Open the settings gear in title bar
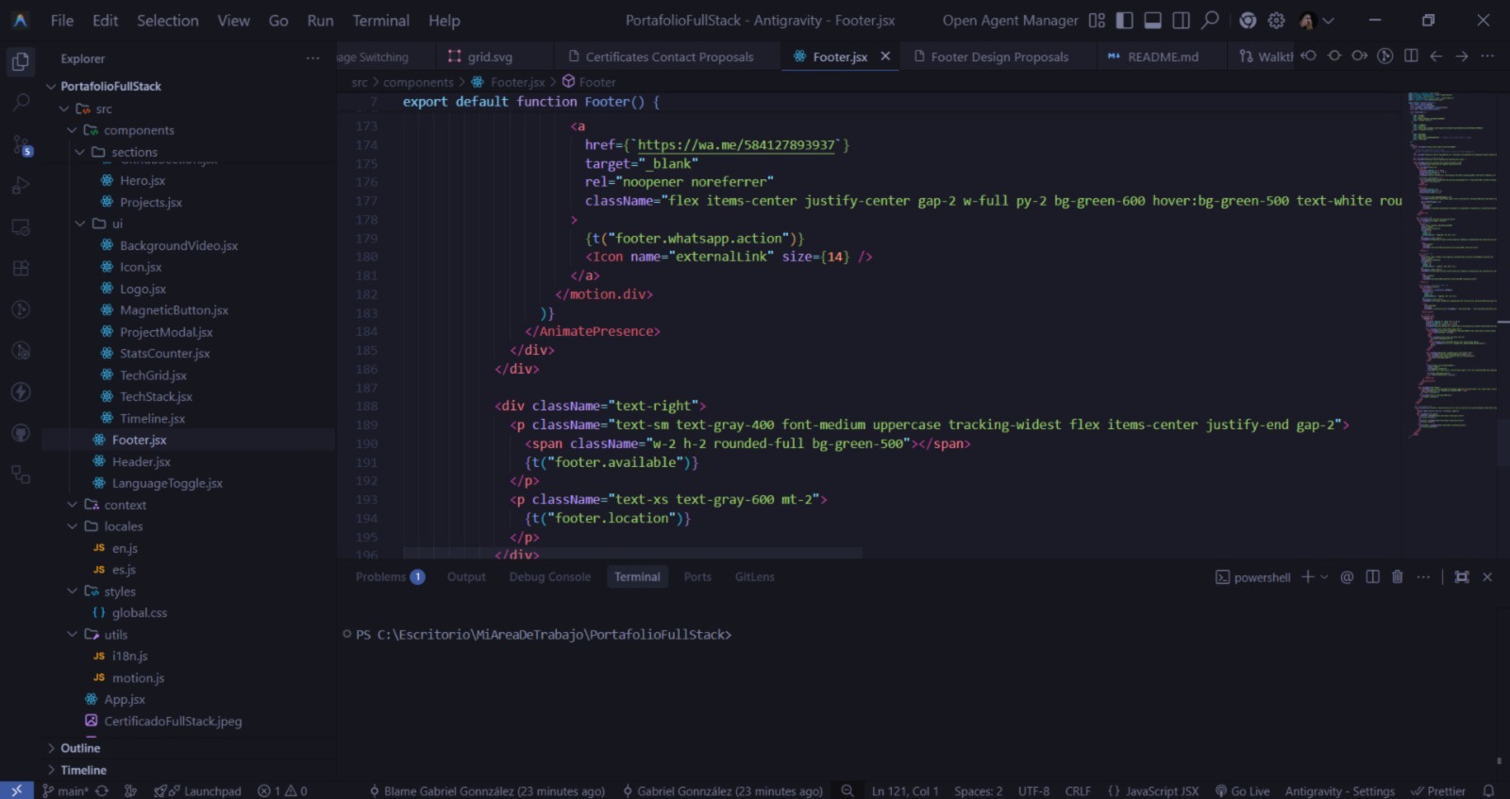Screen dimensions: 1510x799 1276,21
